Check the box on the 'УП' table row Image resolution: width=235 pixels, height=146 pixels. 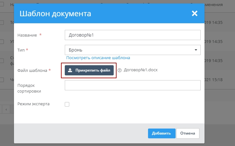point(2,42)
